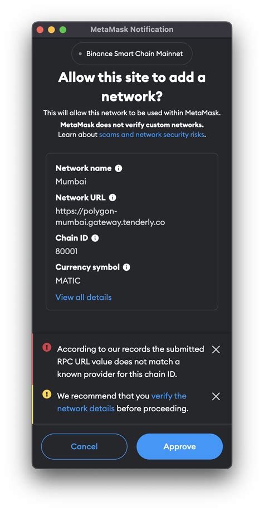
Task: Follow the verify the network details link
Action: coord(122,402)
